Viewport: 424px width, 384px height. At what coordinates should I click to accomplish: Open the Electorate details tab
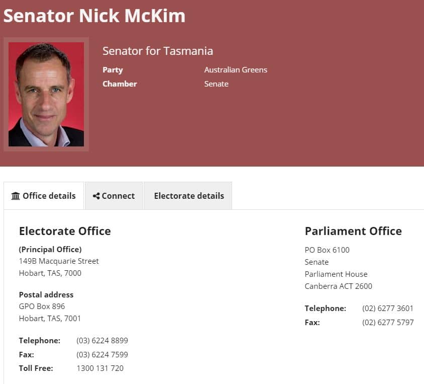point(188,196)
